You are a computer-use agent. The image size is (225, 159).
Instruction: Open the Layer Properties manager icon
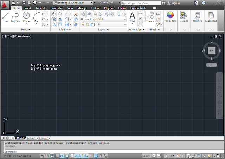pyautogui.click(x=83, y=14)
